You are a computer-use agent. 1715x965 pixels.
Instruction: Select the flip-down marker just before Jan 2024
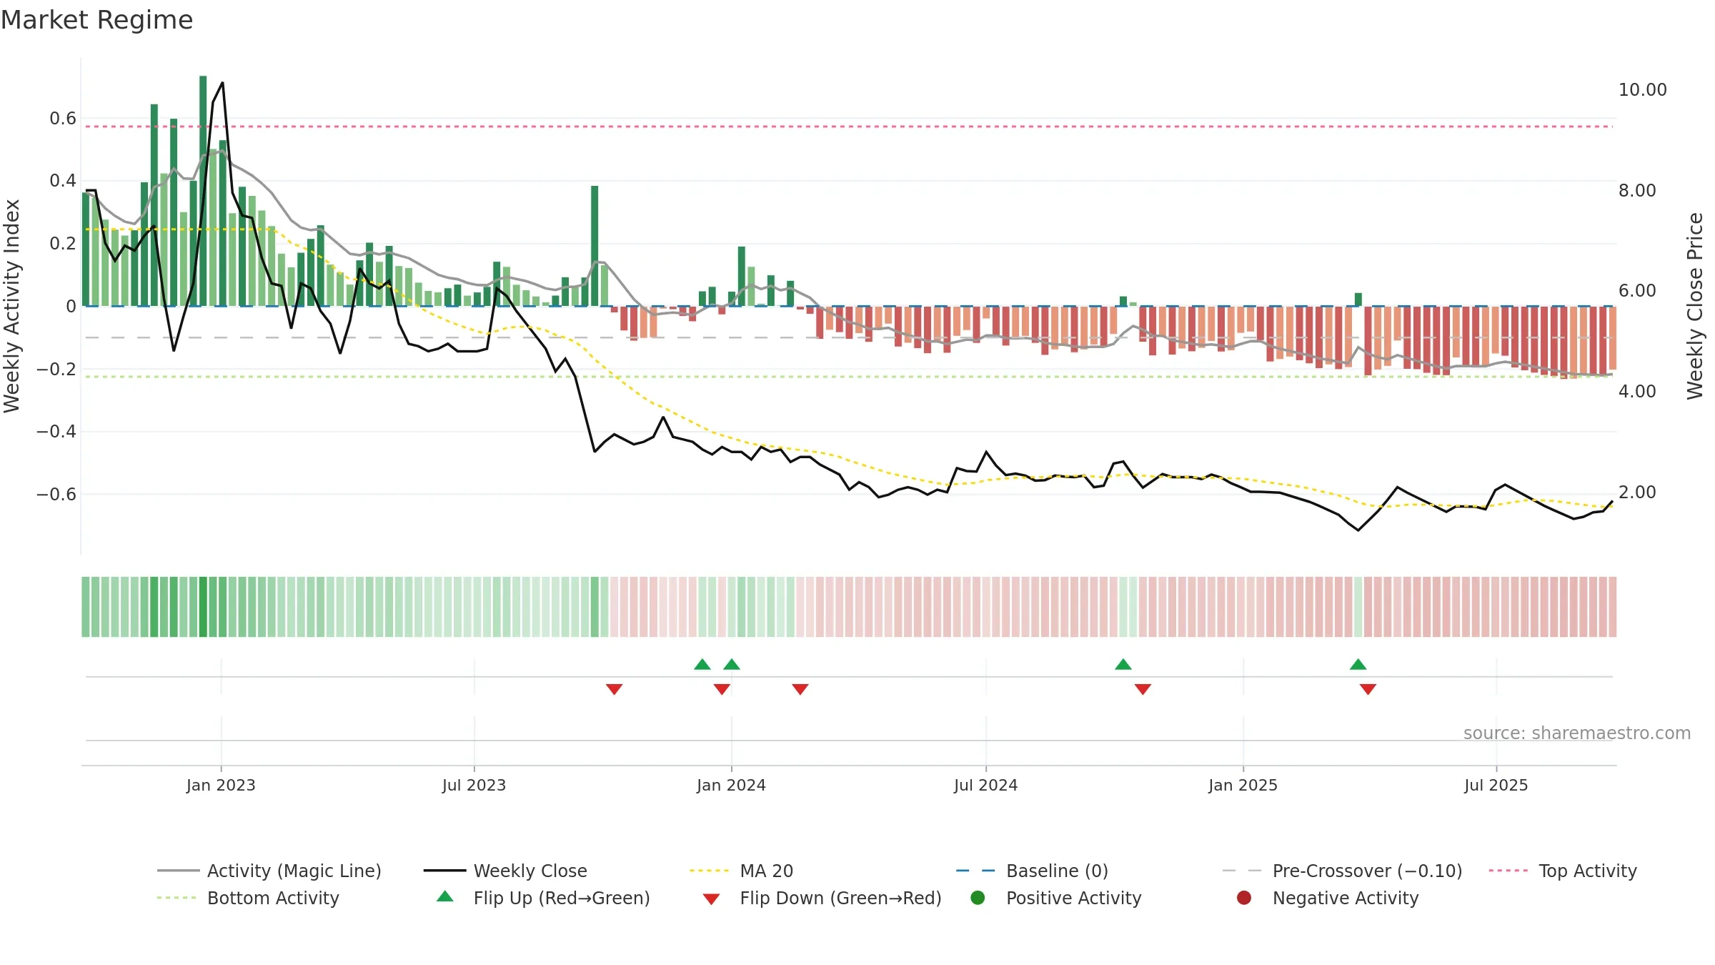(722, 689)
